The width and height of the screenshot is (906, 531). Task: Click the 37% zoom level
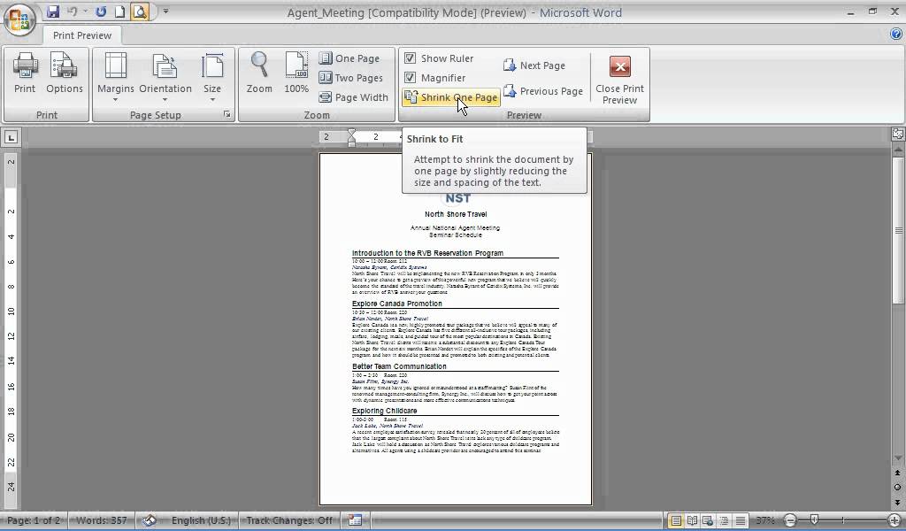pos(765,520)
